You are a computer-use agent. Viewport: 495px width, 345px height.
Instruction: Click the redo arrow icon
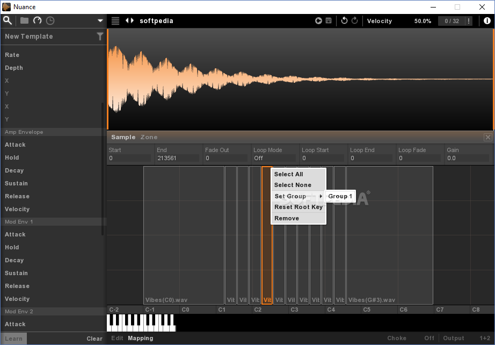click(x=354, y=20)
